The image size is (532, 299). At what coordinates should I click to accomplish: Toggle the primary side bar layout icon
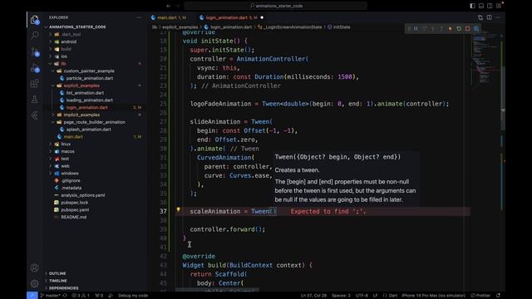point(472,6)
